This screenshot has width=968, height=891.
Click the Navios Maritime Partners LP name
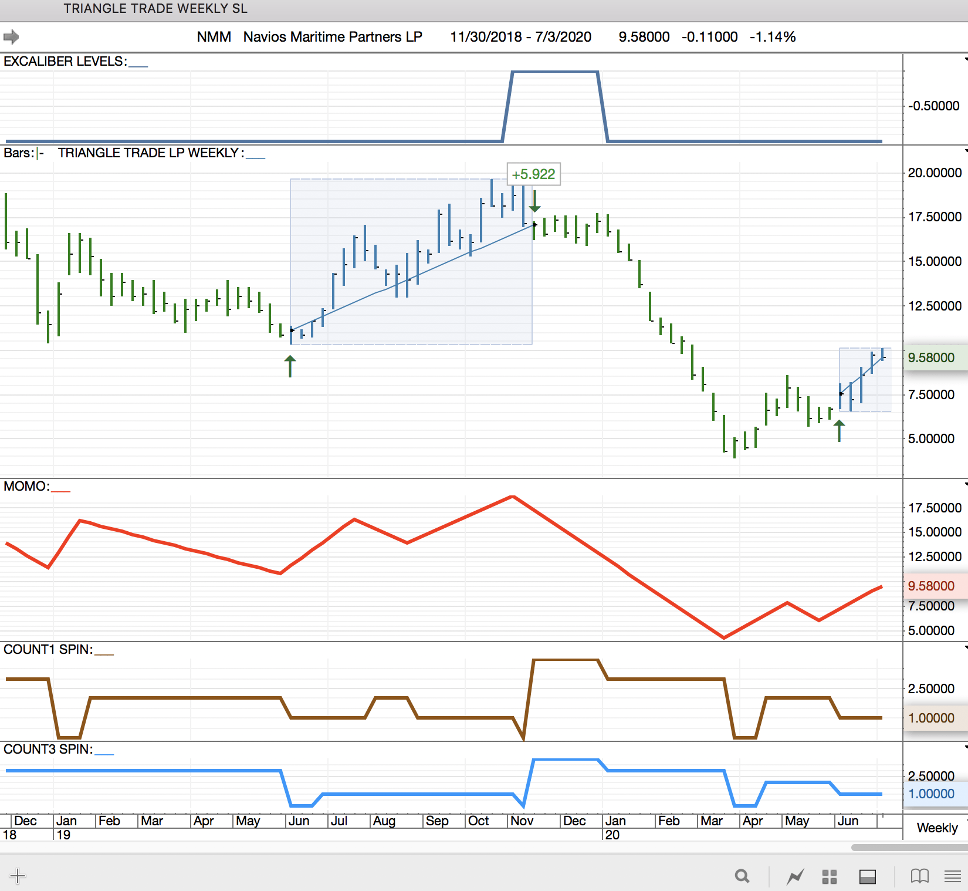333,37
